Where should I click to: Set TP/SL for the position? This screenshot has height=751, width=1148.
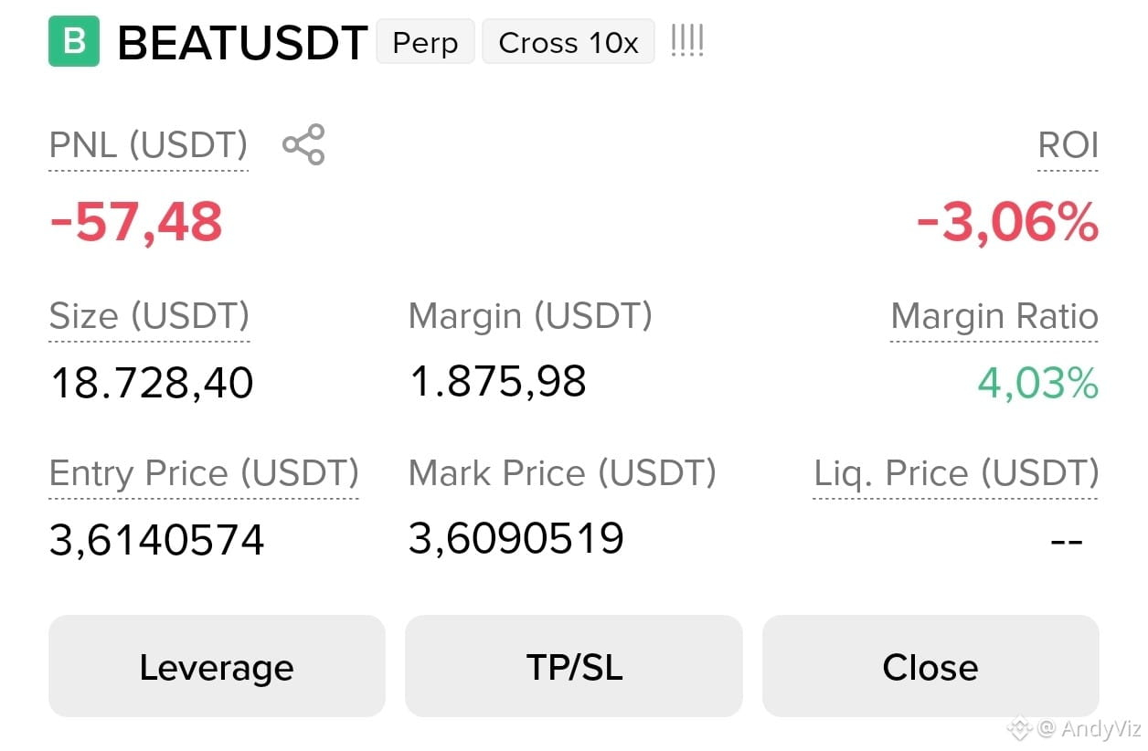(x=574, y=666)
